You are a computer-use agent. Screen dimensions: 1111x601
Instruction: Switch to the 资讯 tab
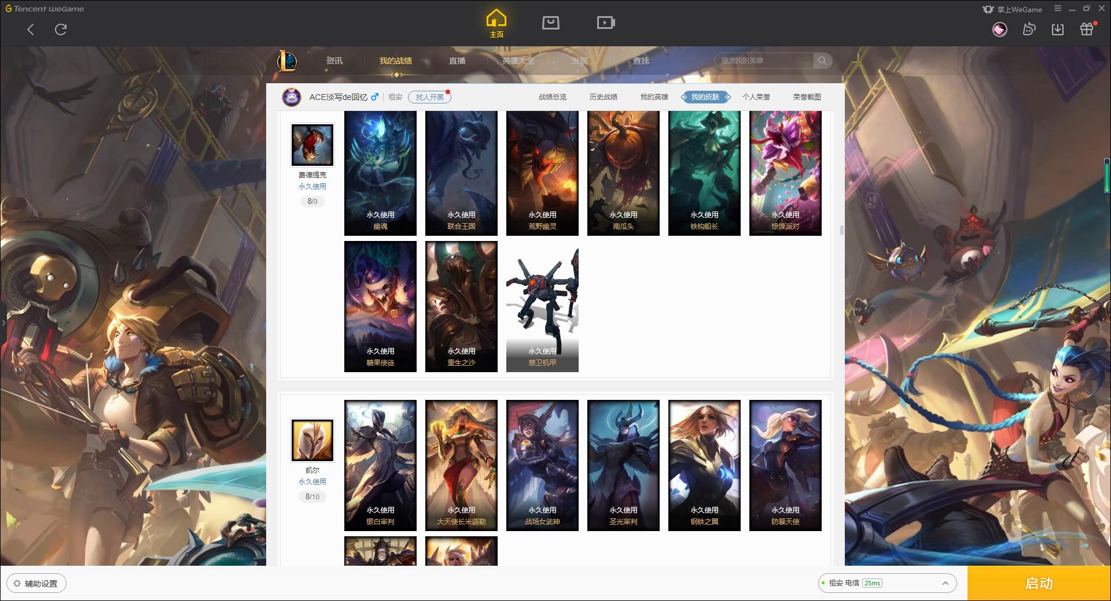point(334,61)
